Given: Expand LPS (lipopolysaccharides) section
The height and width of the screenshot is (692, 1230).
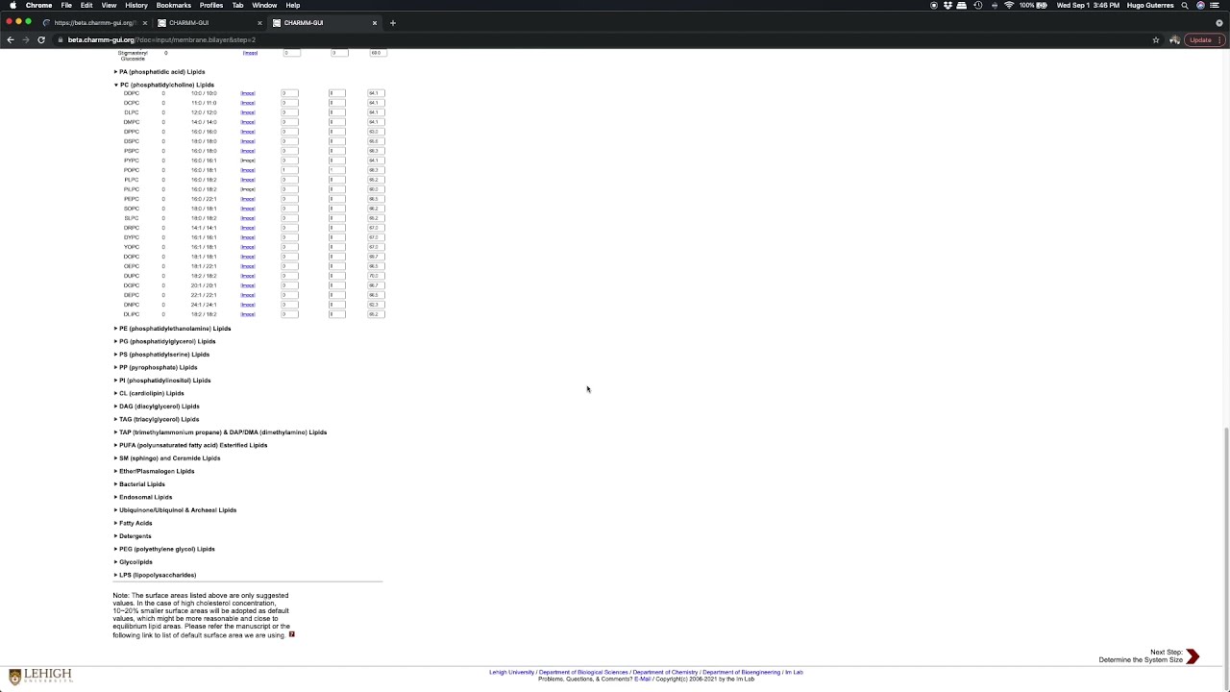Looking at the screenshot, I should 155,575.
